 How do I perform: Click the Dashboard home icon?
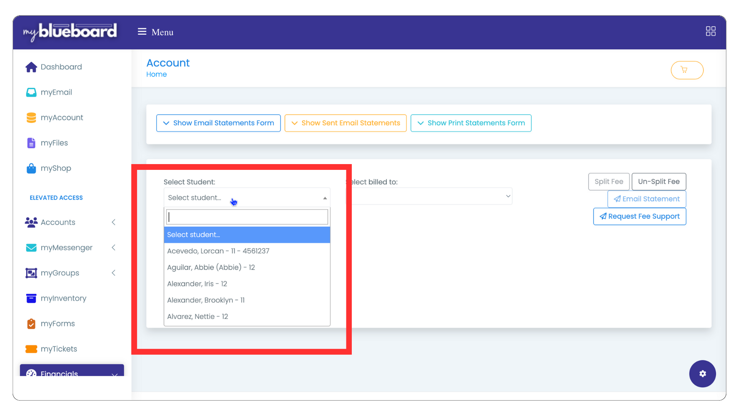click(31, 67)
